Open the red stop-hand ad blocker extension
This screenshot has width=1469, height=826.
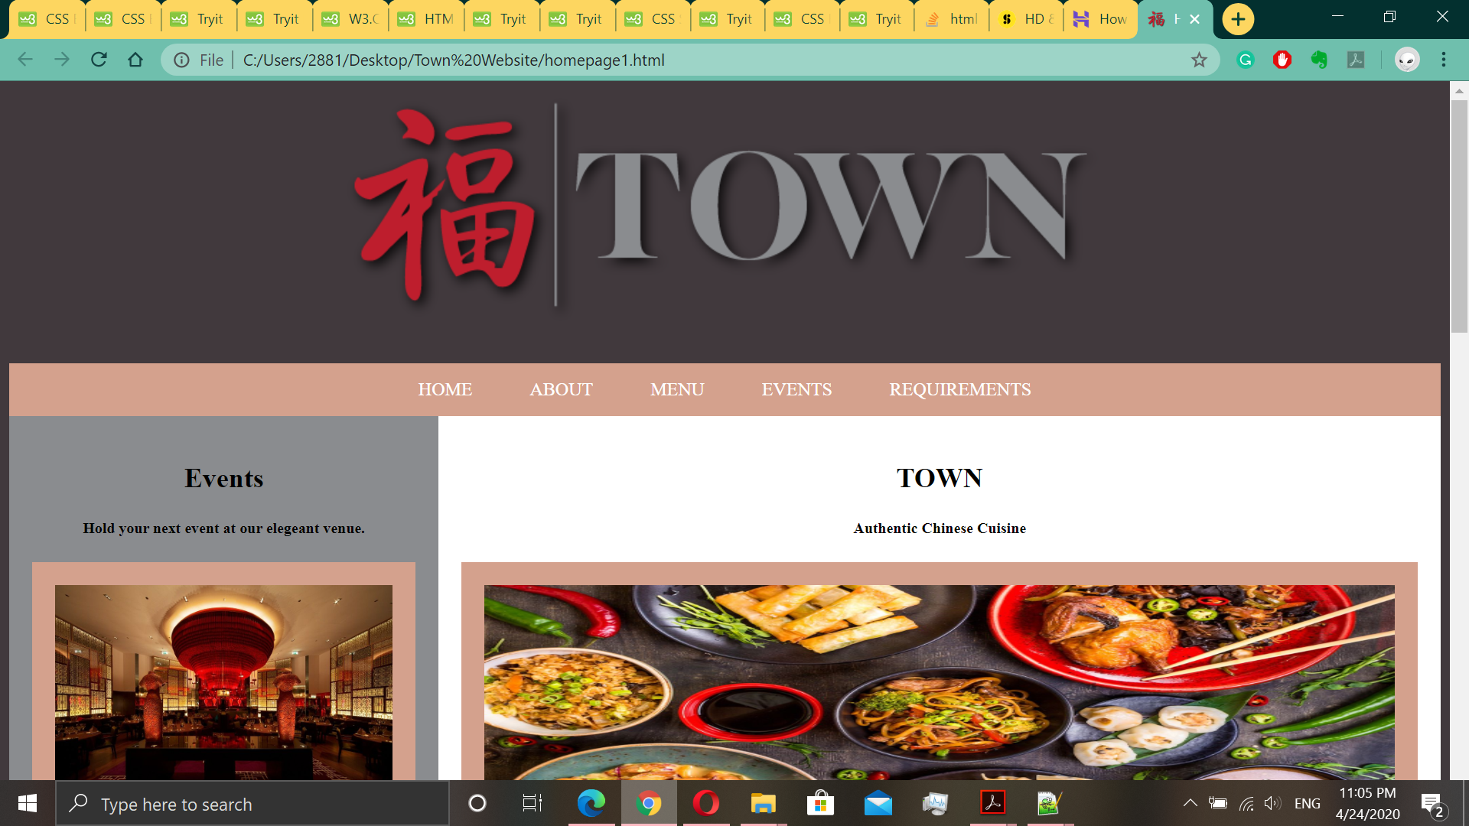point(1282,60)
